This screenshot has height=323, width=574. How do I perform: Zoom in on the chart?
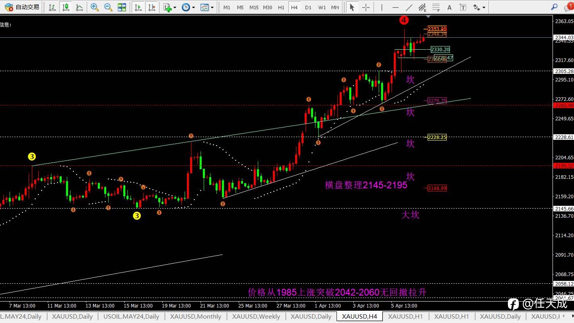pyautogui.click(x=95, y=7)
